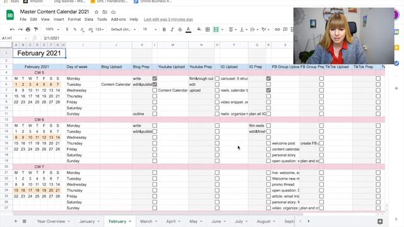Viewport: 404px width, 227px height.
Task: Open the January tab options arrow
Action: pyautogui.click(x=98, y=221)
